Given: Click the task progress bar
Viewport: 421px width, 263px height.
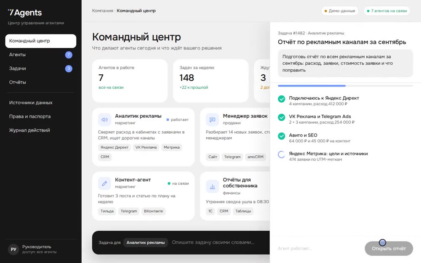Looking at the screenshot, I should point(345,86).
